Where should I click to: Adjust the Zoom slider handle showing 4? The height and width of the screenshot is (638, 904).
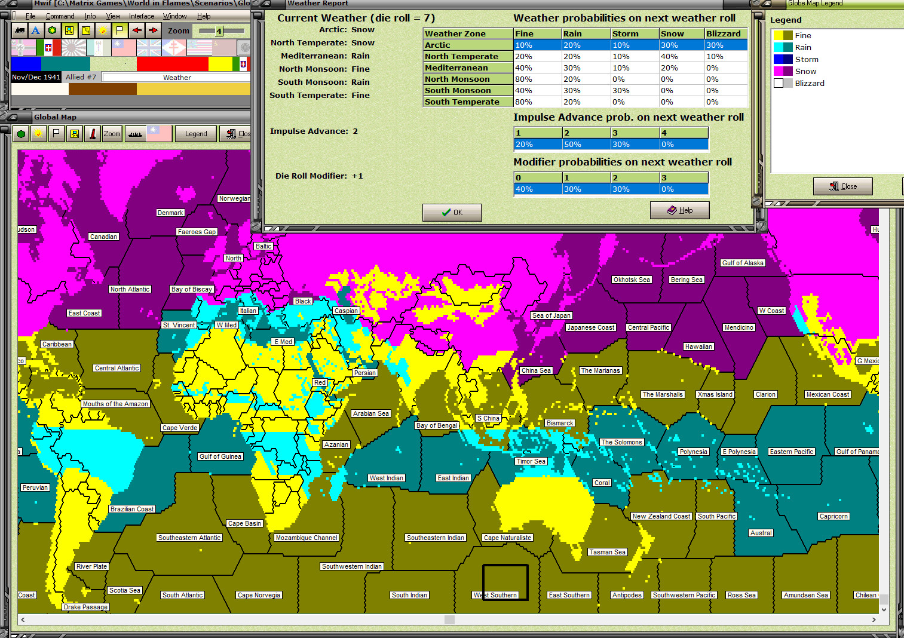[x=219, y=31]
